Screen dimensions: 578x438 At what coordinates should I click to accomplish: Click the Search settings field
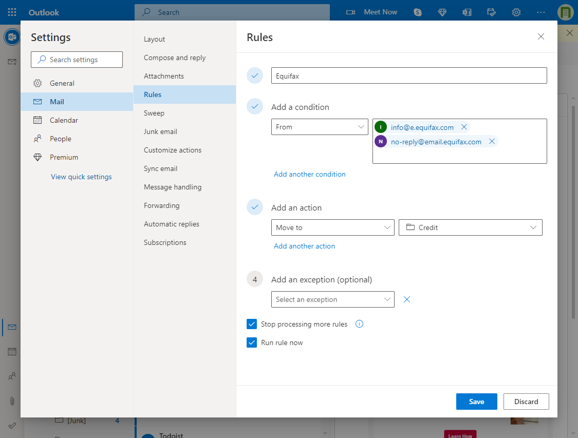(77, 60)
